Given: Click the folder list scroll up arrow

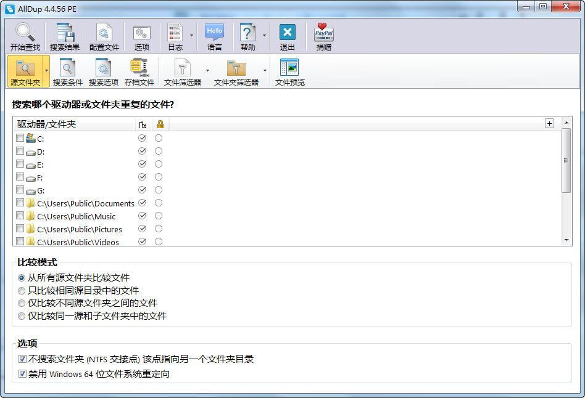Looking at the screenshot, I should tap(566, 122).
